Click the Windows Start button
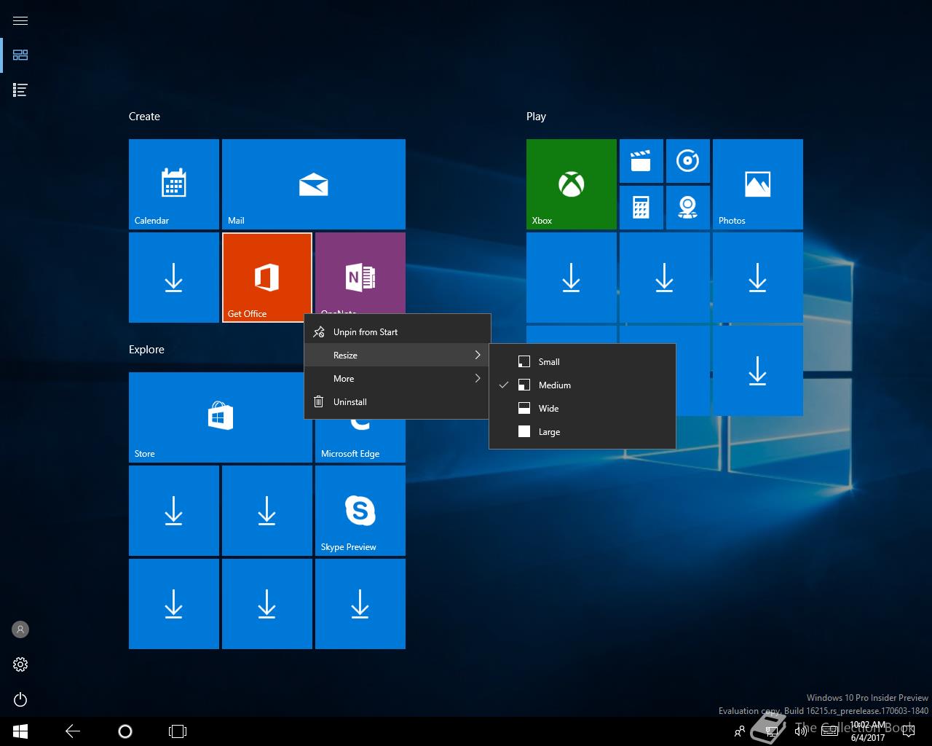 (20, 731)
